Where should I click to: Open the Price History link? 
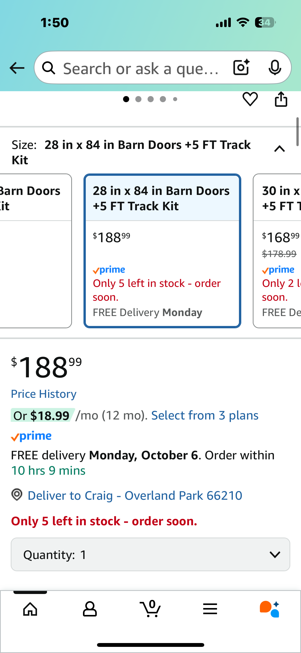[x=44, y=394]
